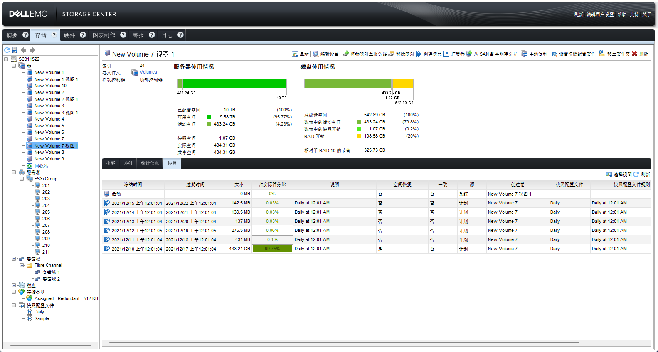Open help for the 图表制作 tab

(x=123, y=35)
